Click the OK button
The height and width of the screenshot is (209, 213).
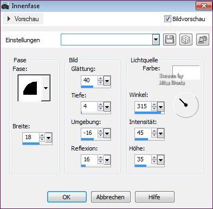[x=67, y=197]
